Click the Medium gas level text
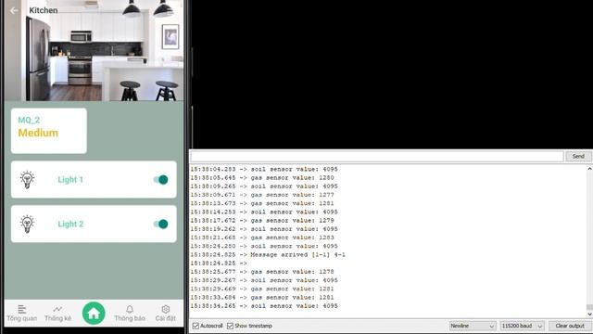 click(38, 133)
